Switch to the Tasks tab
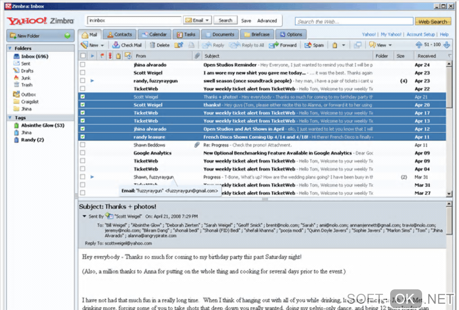Image resolution: width=459 pixels, height=310 pixels. 186,35
